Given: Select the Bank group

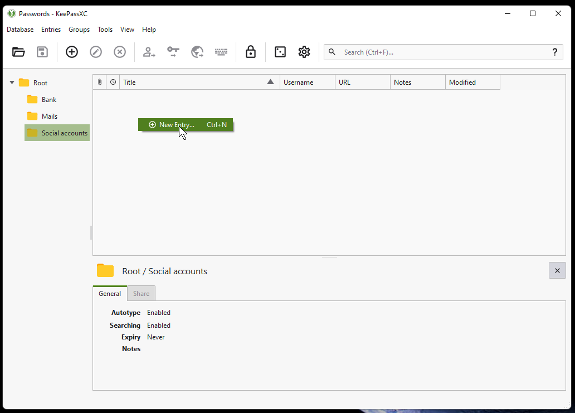Looking at the screenshot, I should pyautogui.click(x=49, y=99).
